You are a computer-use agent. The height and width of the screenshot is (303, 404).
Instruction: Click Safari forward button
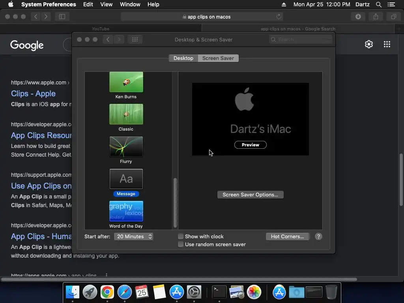tap(46, 17)
